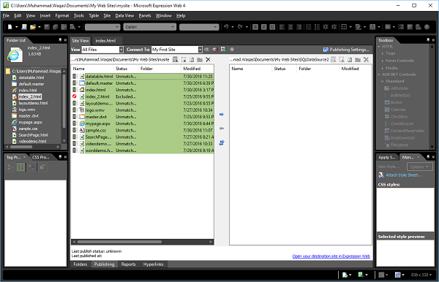Close the local site pane X
The image size is (439, 282).
click(x=208, y=59)
